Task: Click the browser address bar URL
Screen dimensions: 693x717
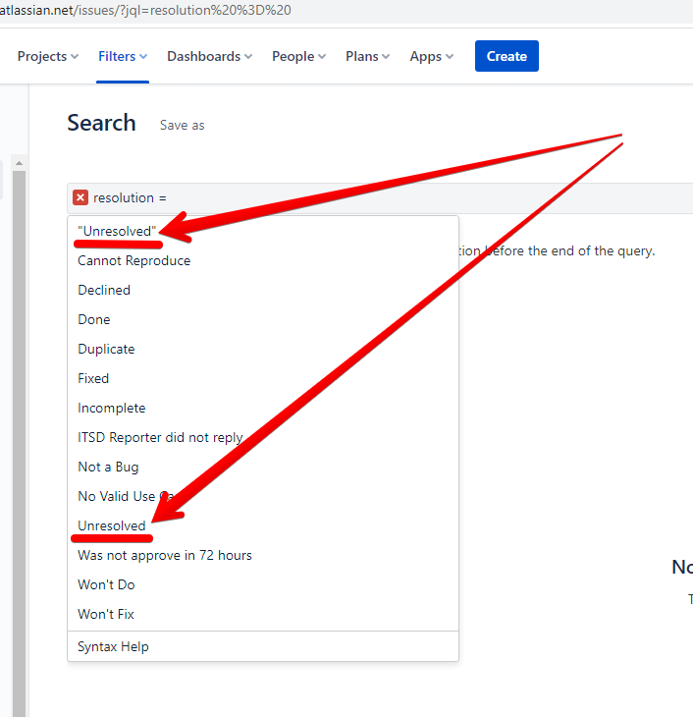Action: click(145, 10)
